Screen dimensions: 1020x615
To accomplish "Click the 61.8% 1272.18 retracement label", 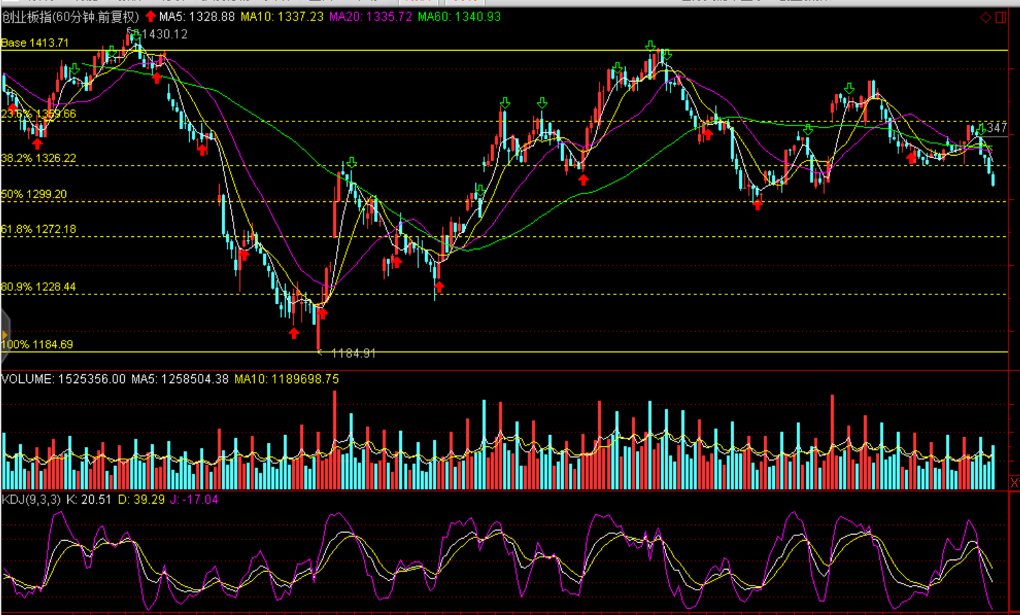I will [38, 229].
